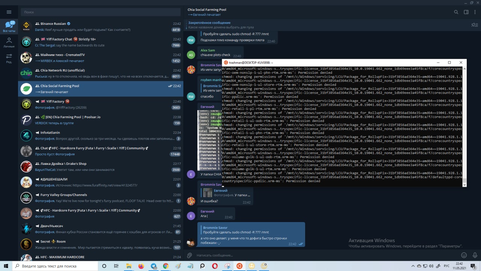Open the Info4atlanin channel
The width and height of the screenshot is (481, 271).
[x=101, y=135]
